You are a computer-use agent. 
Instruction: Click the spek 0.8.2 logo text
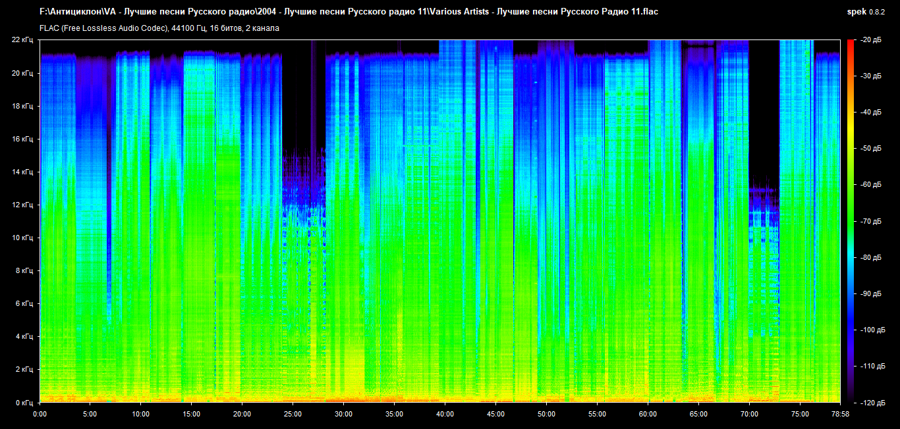pos(867,12)
